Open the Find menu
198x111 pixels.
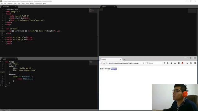pyautogui.click(x=15, y=3)
